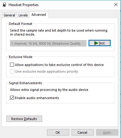This screenshot has height=138, width=121.
Task: Click the Test button
Action: 99,43
